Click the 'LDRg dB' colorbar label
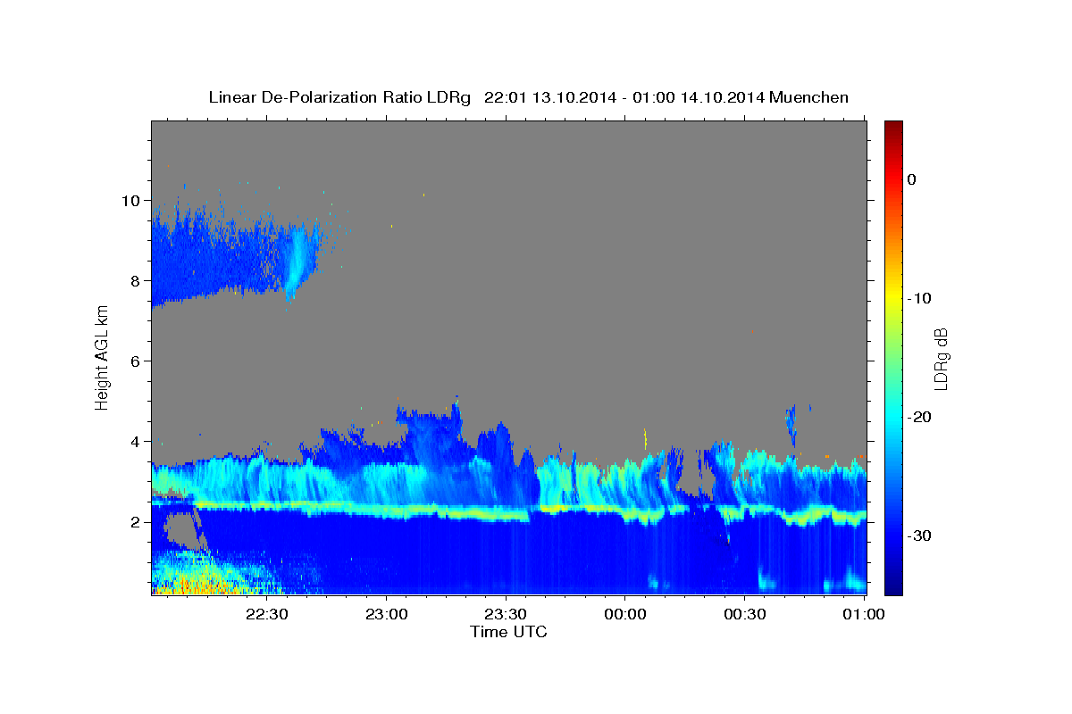This screenshot has width=1072, height=714. 940,358
